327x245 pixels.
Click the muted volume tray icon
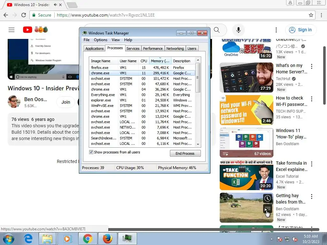(295, 239)
